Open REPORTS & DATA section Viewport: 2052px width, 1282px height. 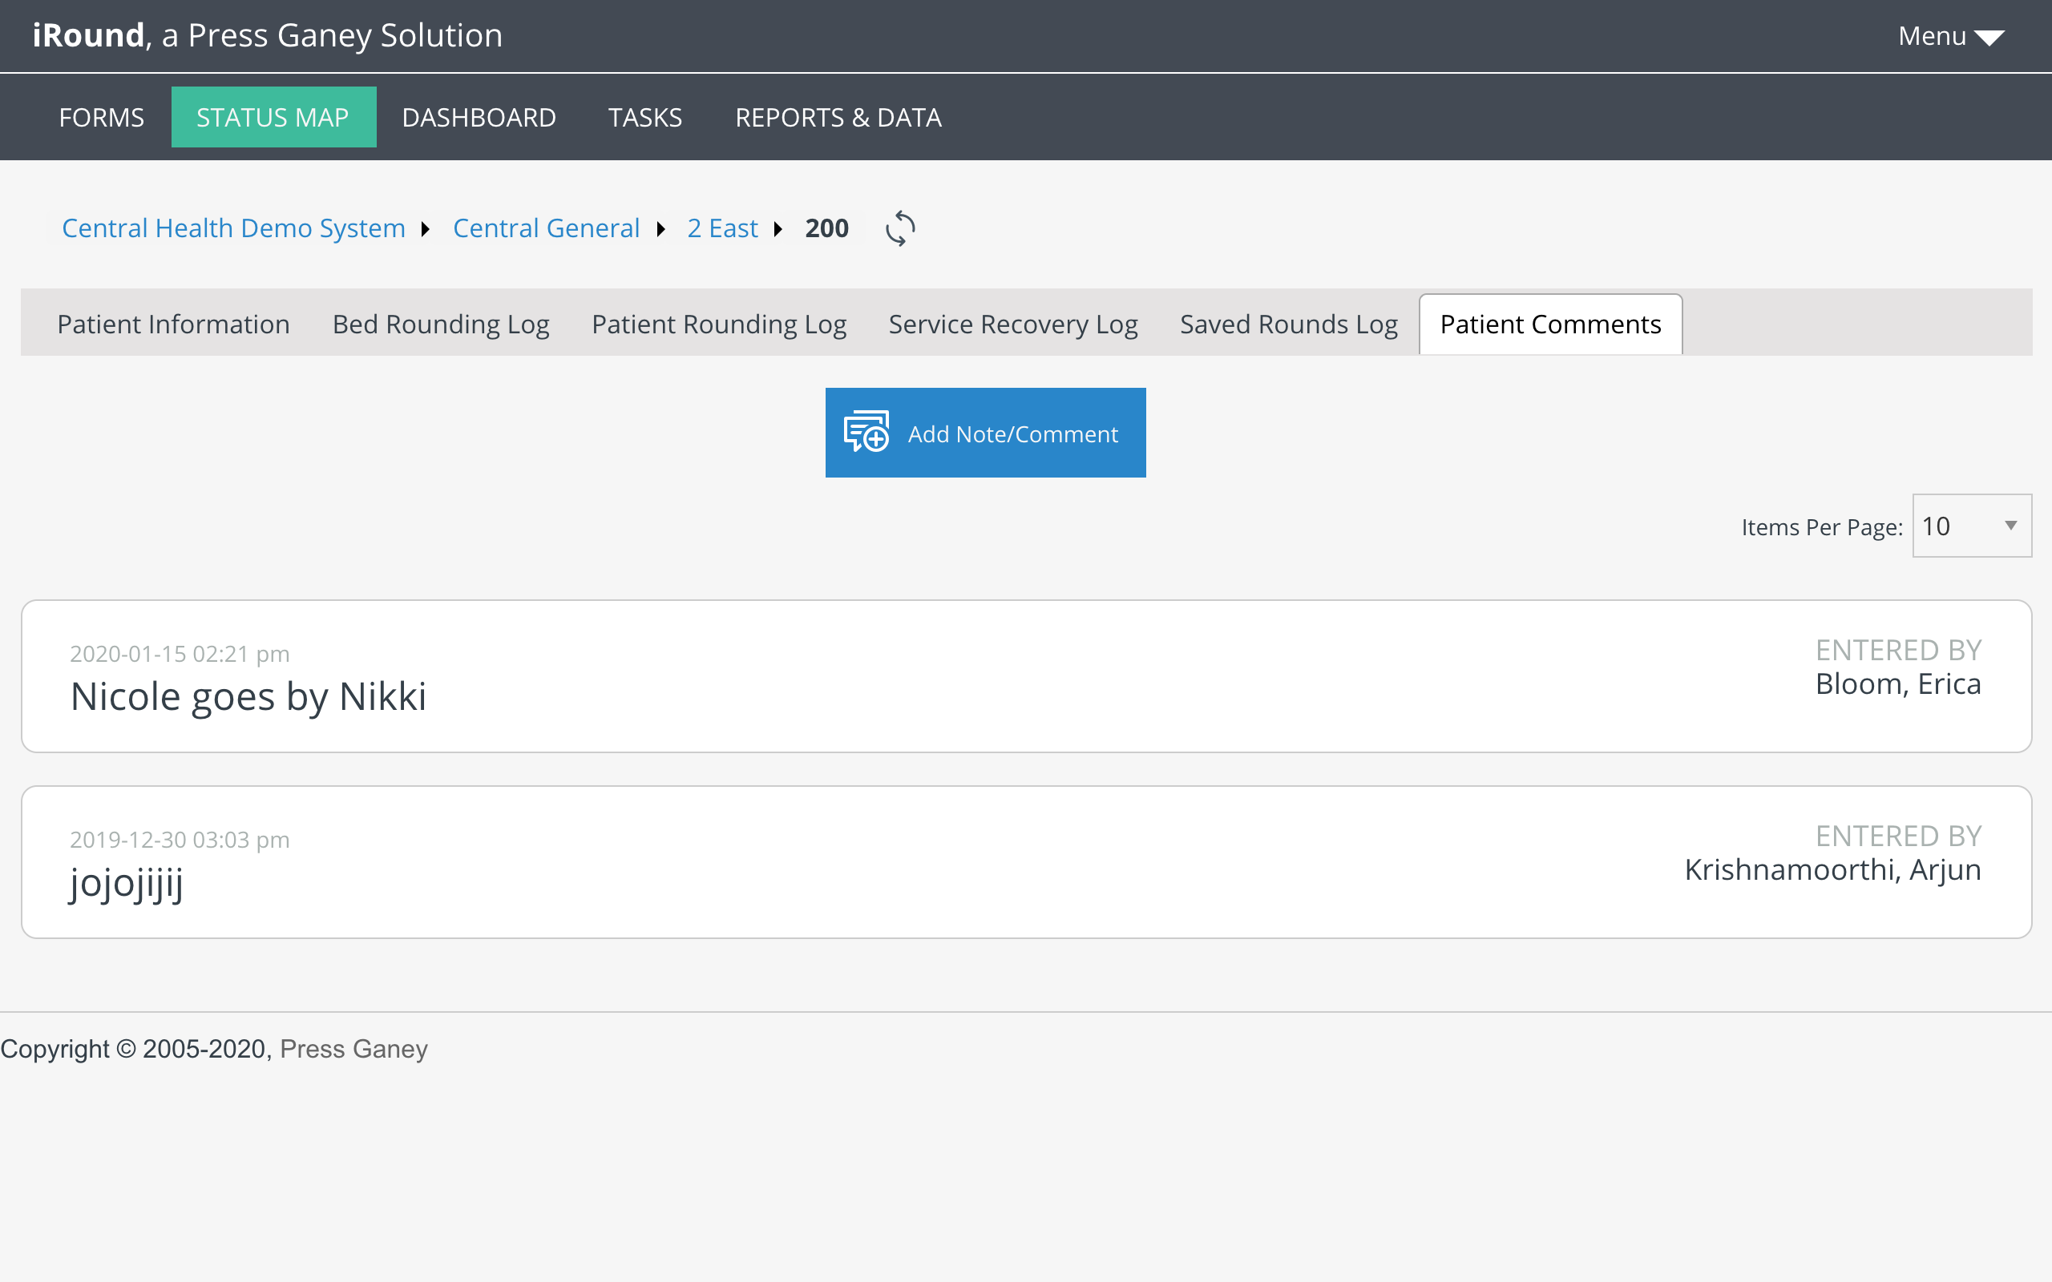[838, 117]
